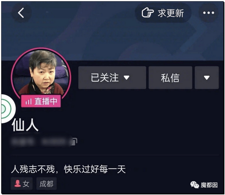Tap the signal bars icon in live badge

(x=29, y=102)
